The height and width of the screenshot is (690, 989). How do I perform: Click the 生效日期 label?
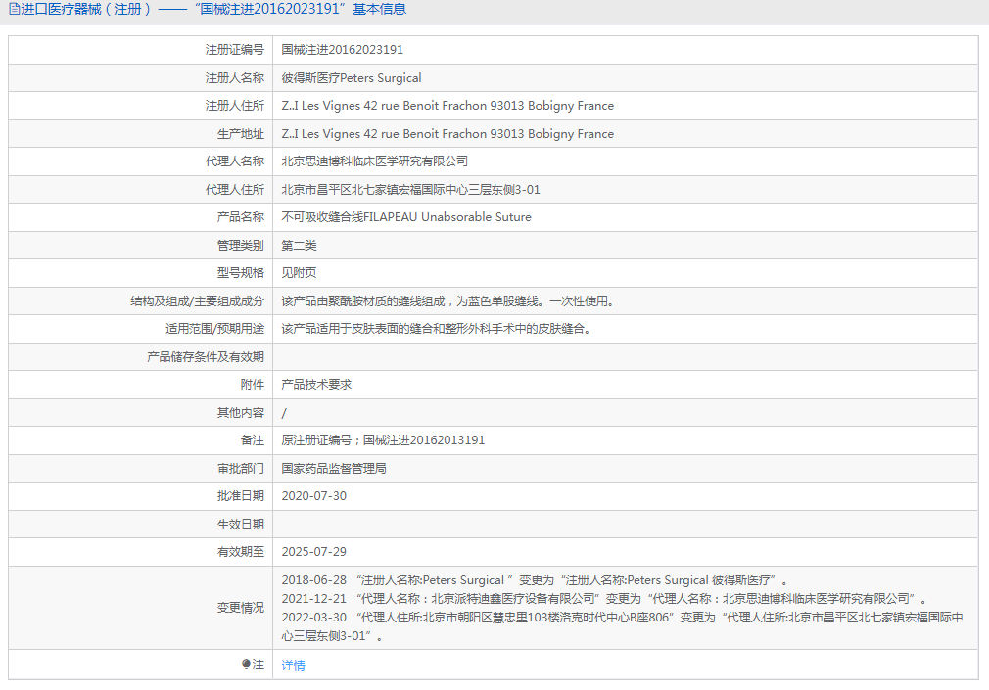(240, 525)
